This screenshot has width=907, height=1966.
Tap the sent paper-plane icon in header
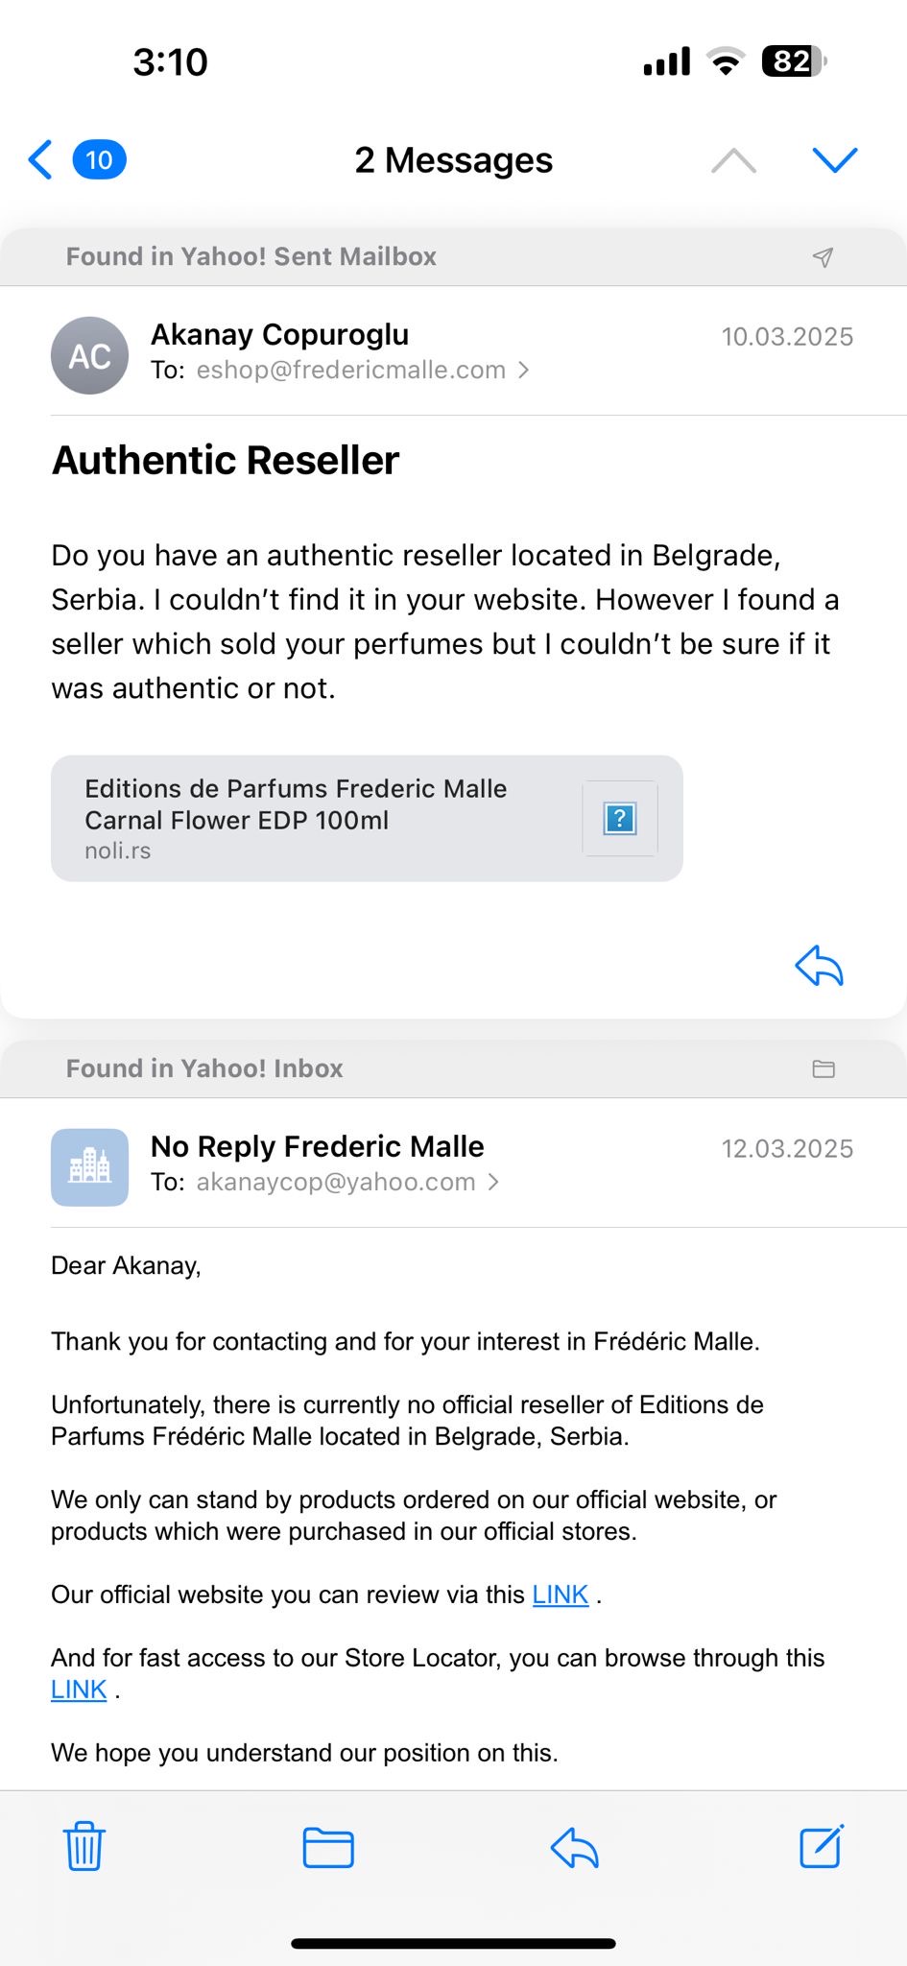(x=823, y=256)
